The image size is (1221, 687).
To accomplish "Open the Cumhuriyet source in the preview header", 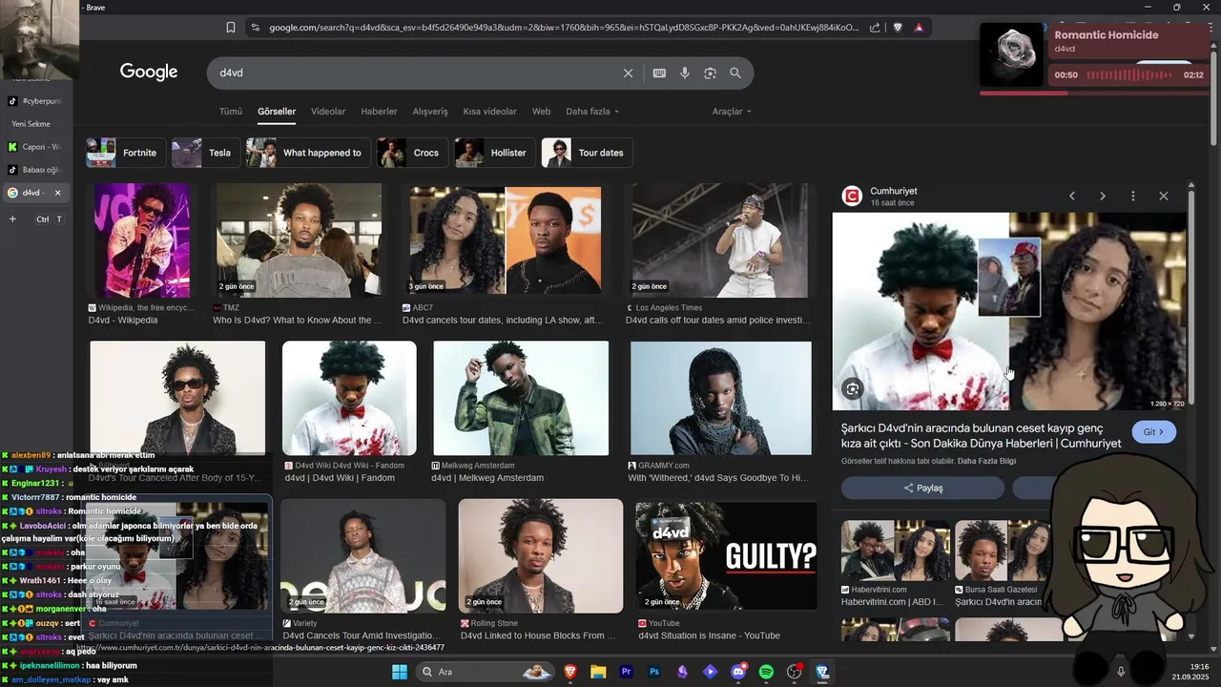I will point(893,192).
